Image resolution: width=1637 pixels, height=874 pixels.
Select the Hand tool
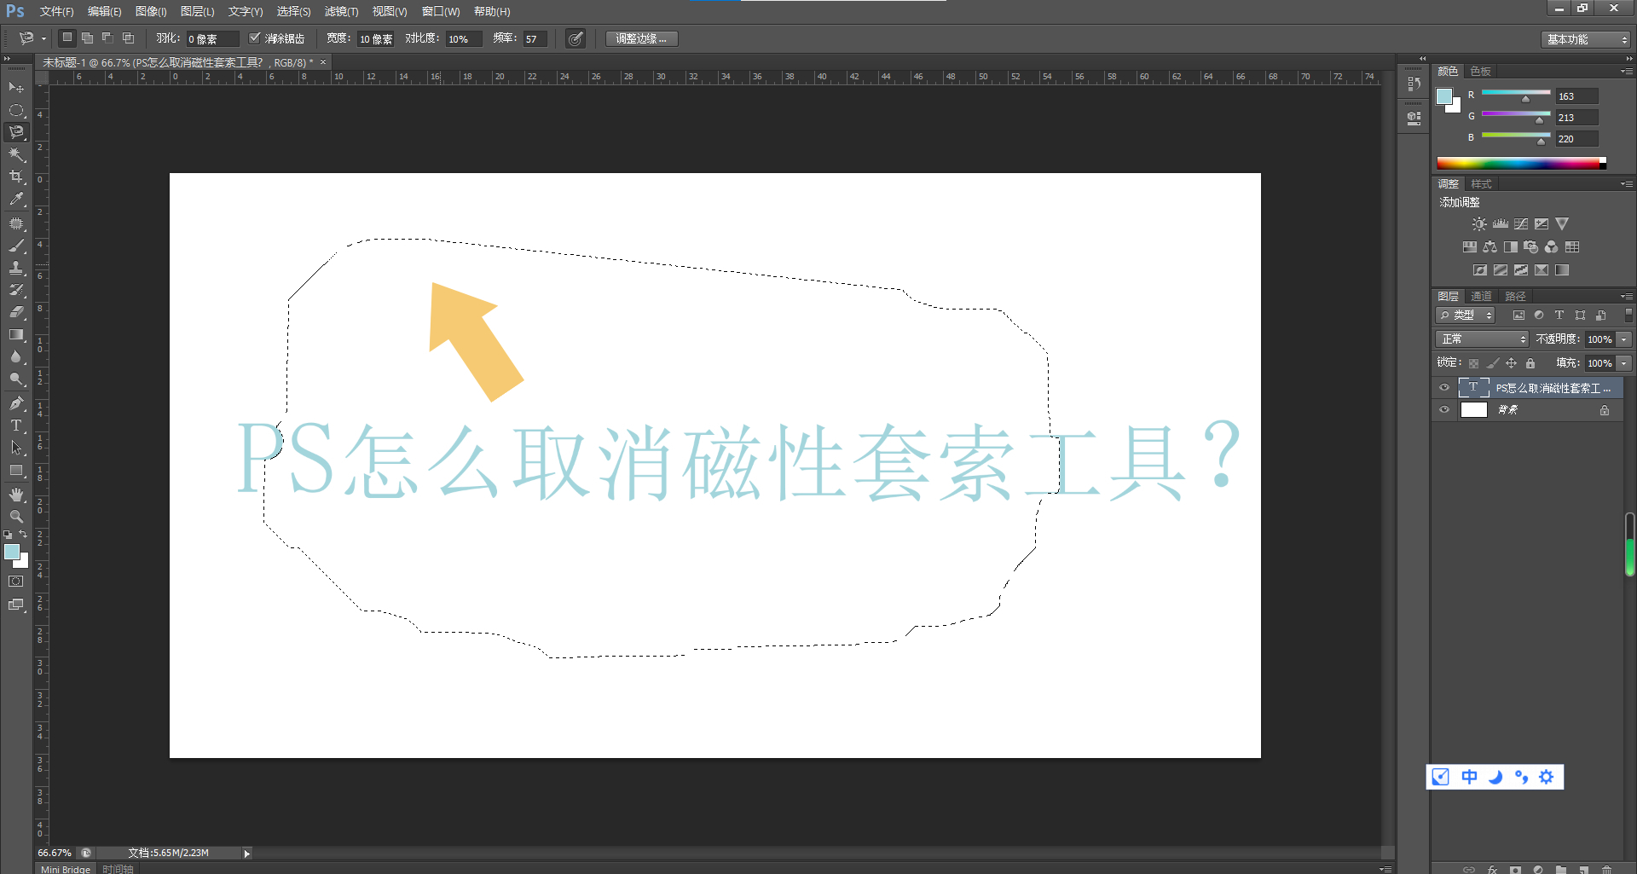tap(16, 493)
